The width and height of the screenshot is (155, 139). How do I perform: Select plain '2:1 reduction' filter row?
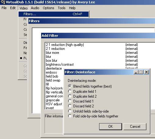pos(100,49)
